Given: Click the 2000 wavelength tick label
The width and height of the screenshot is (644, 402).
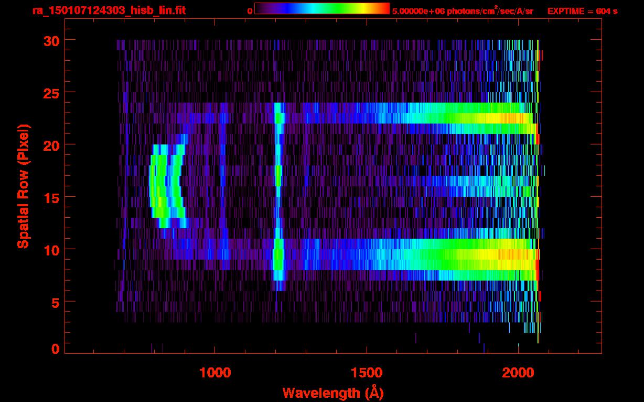Looking at the screenshot, I should pos(518,372).
